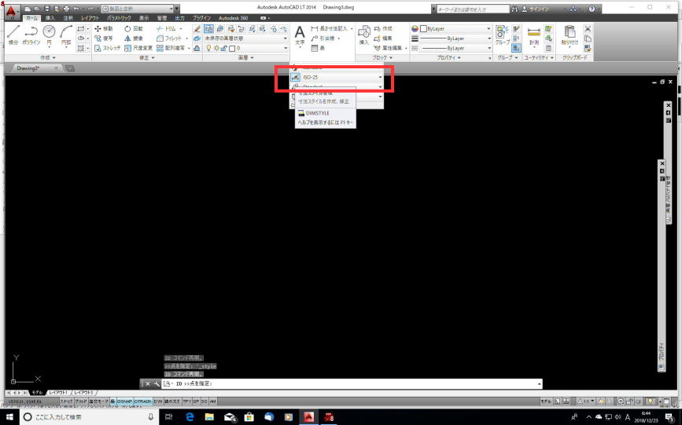Toggle lineweight (線の太さ) display in status bar

pyautogui.click(x=172, y=401)
